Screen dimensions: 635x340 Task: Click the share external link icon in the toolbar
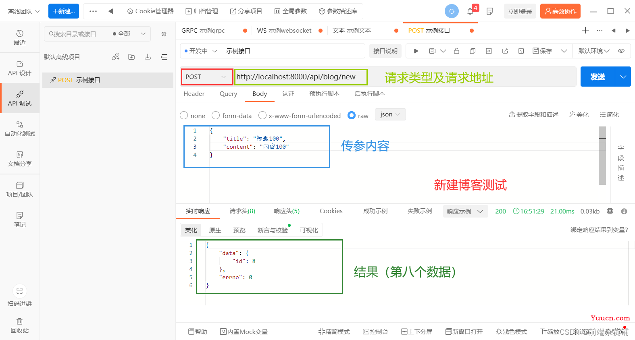[x=505, y=51]
